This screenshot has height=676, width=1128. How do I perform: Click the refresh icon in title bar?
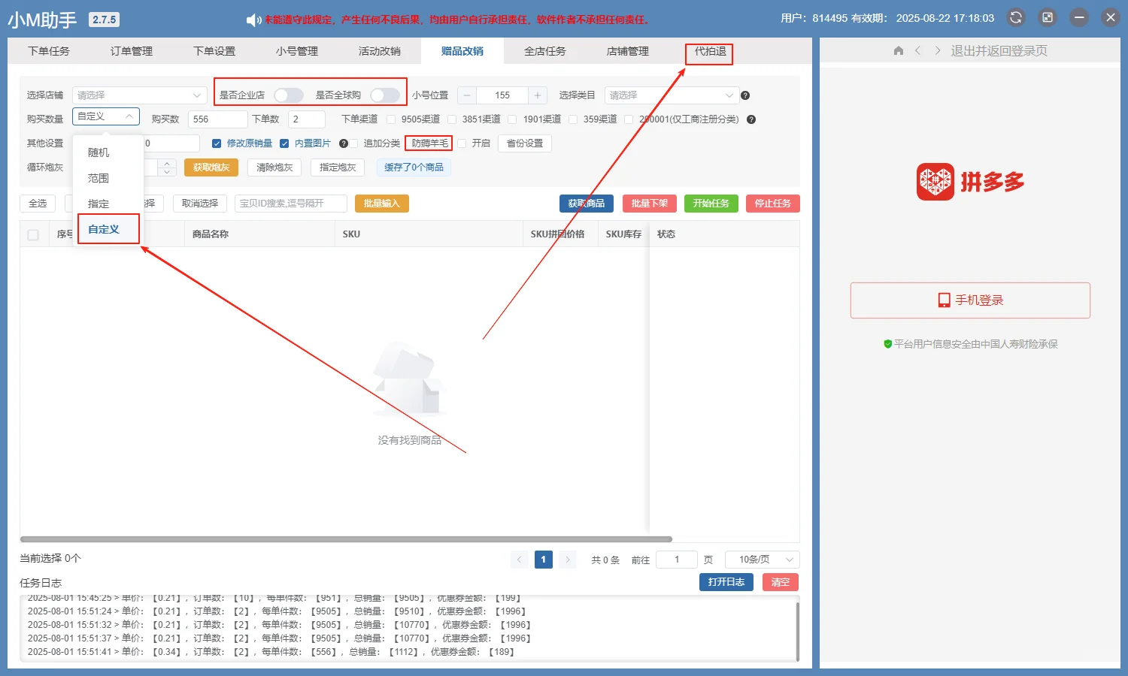1016,18
